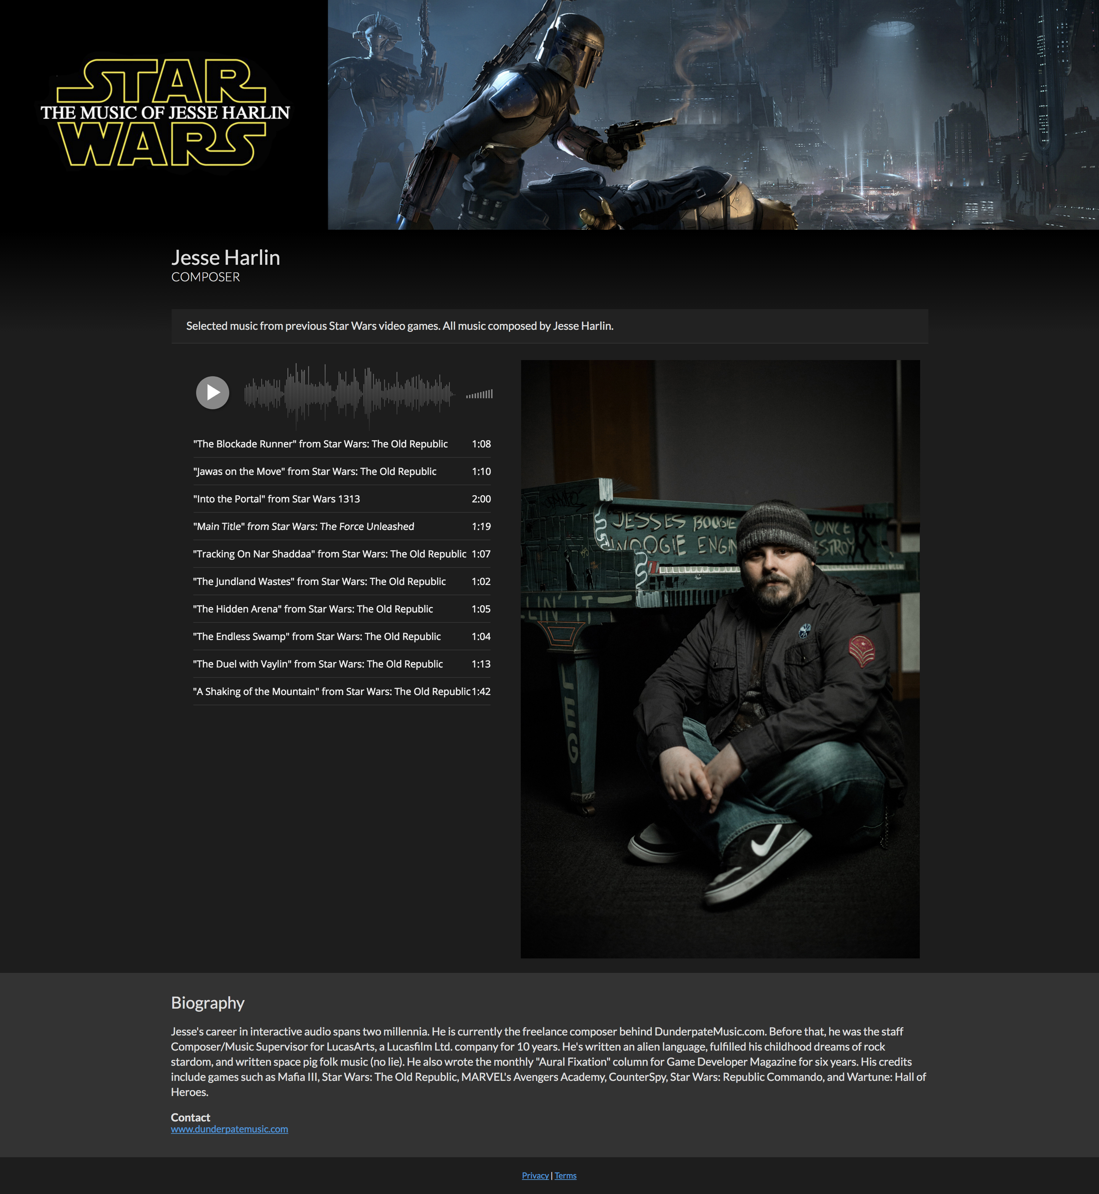This screenshot has width=1099, height=1194.
Task: Click the Contact label
Action: click(190, 1117)
